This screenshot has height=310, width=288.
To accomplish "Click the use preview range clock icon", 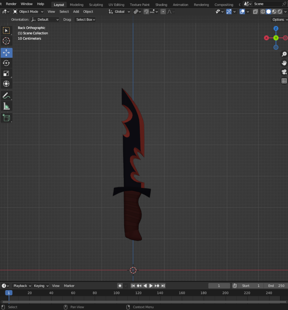I will coord(235,286).
